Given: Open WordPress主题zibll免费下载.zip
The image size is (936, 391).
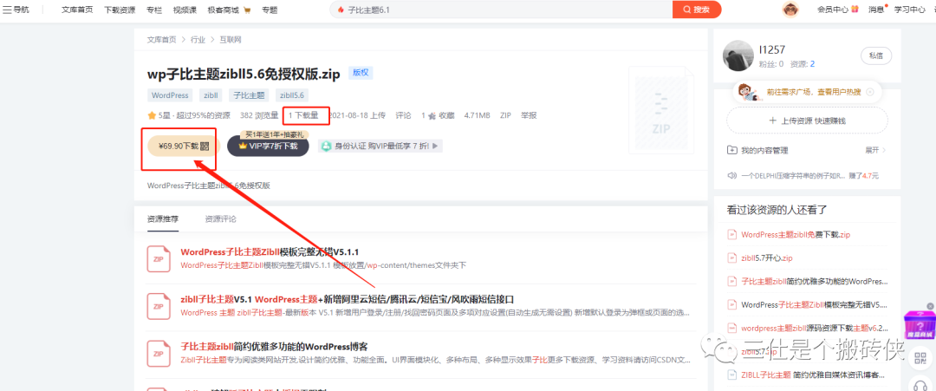Looking at the screenshot, I should coord(796,235).
